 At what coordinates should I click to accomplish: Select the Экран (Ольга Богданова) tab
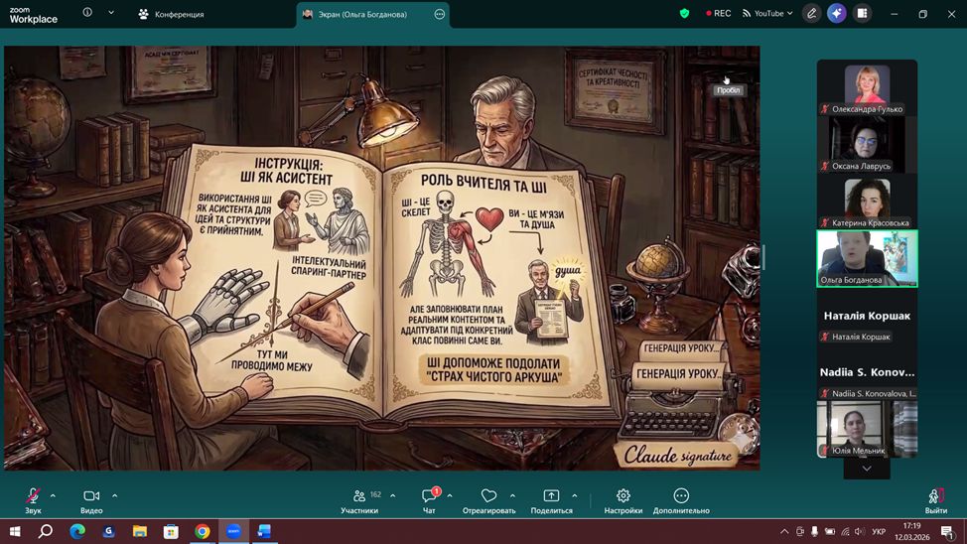click(362, 15)
